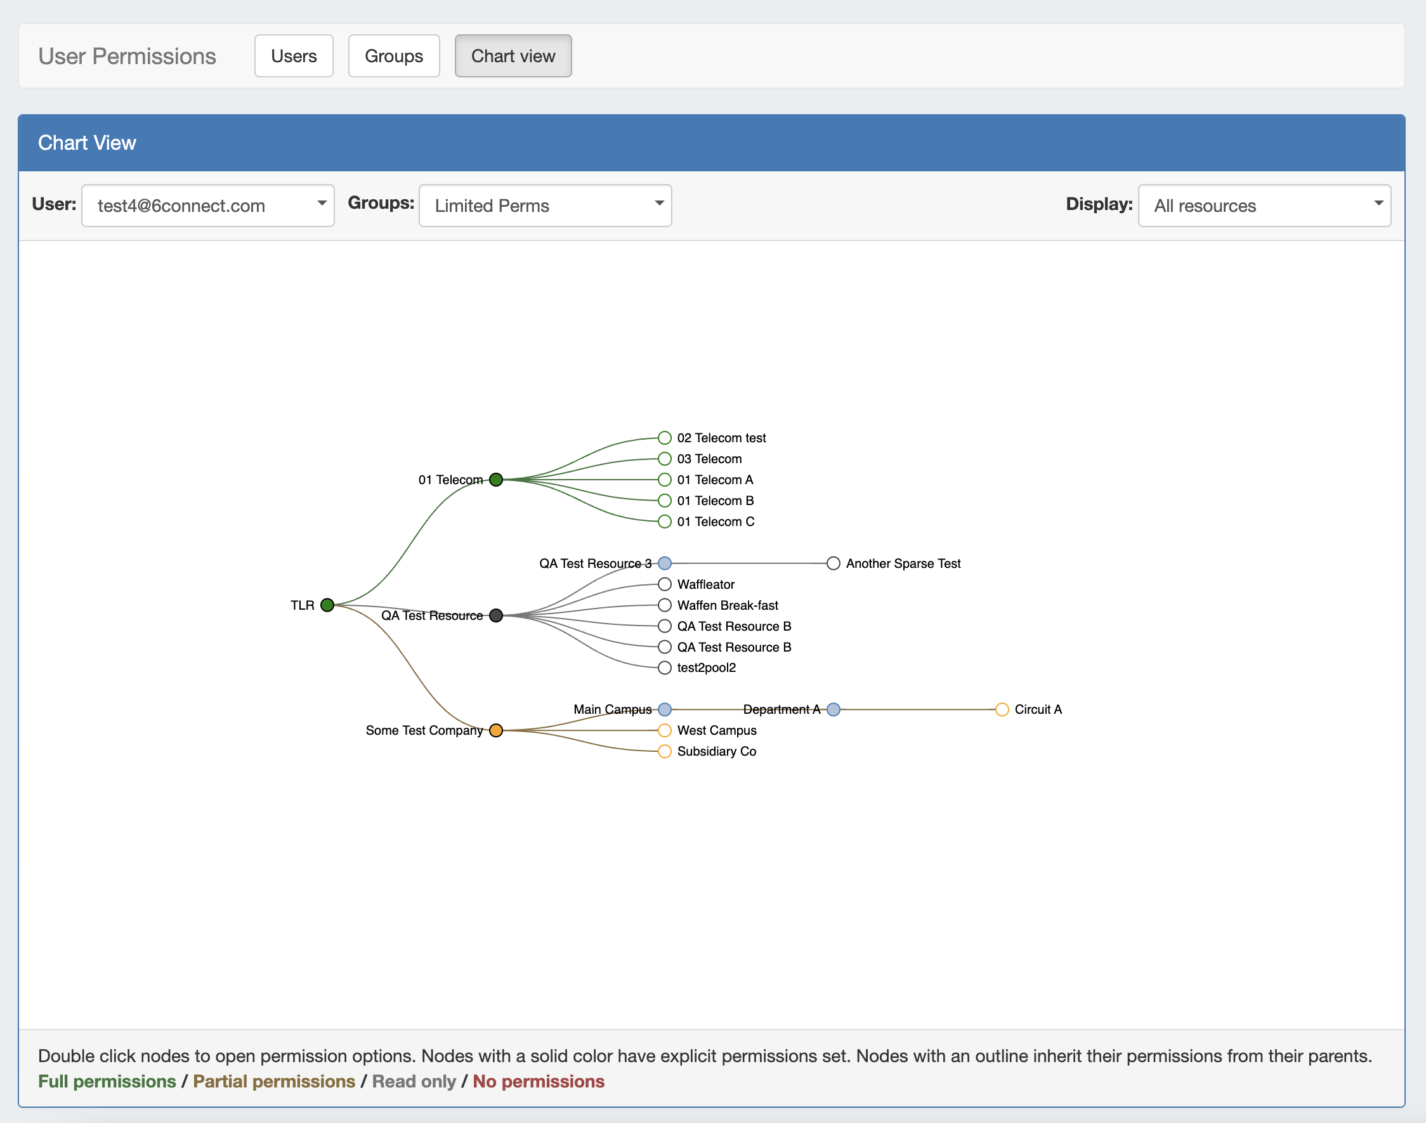
Task: Click the Another Sparse Test node
Action: tap(834, 563)
